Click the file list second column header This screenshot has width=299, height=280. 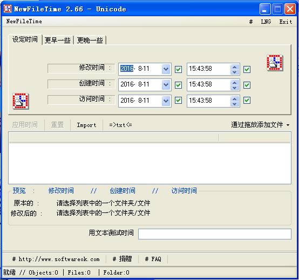[255, 137]
